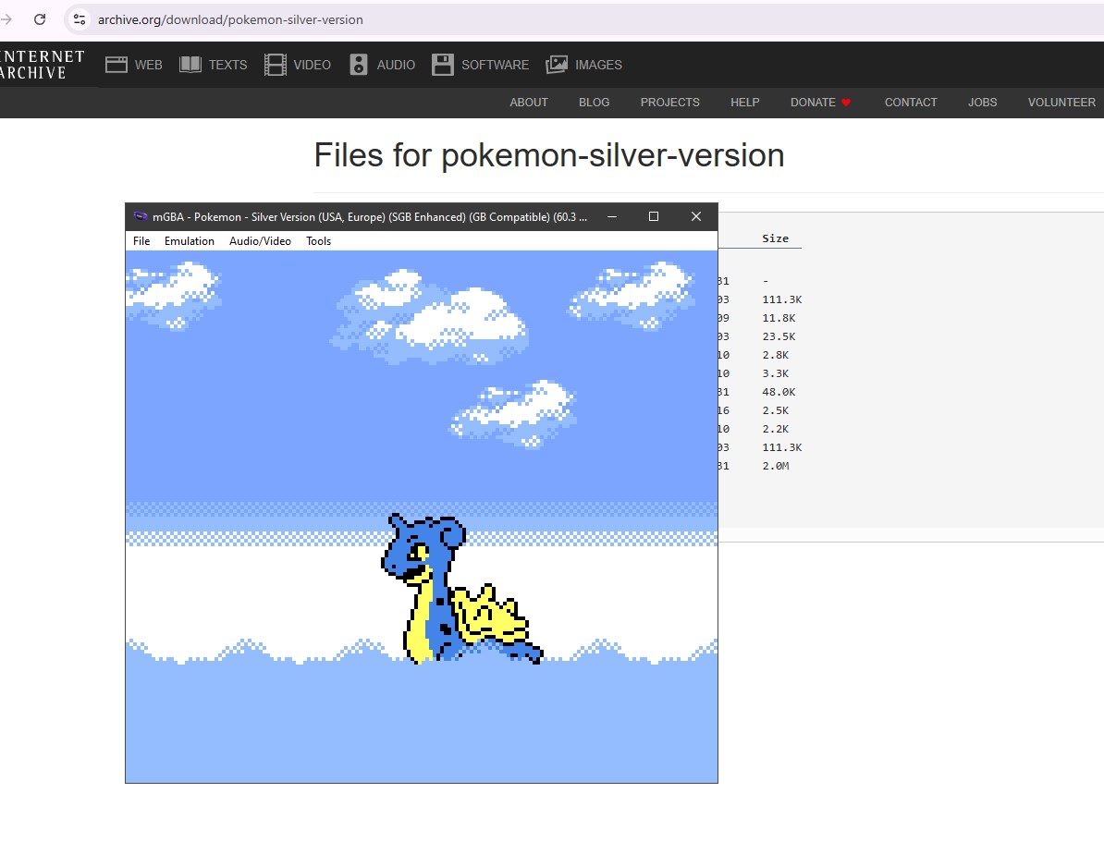
Task: Open the Software floppy disk icon
Action: (x=442, y=65)
